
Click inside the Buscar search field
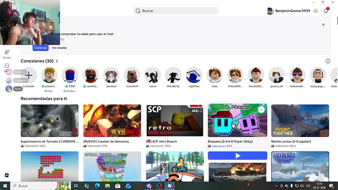[176, 11]
